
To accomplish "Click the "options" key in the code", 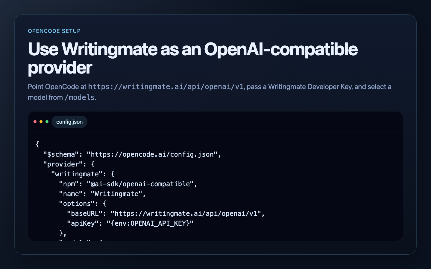I will [76, 204].
